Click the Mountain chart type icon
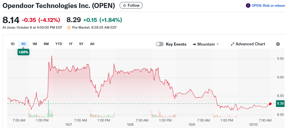Viewport: 285px width, 128px height. click(194, 44)
